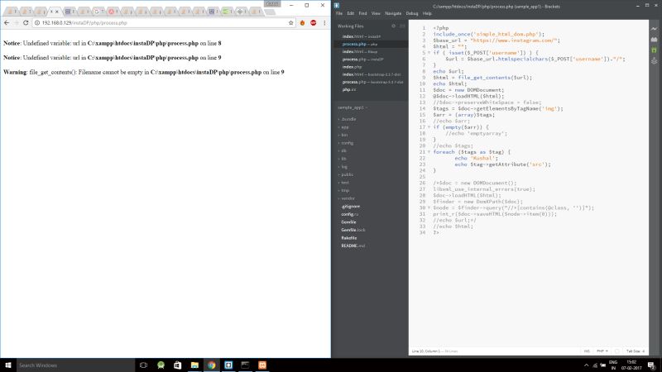The width and height of the screenshot is (662, 372).
Task: Click the Brackets app logo in title bar
Action: point(337,6)
